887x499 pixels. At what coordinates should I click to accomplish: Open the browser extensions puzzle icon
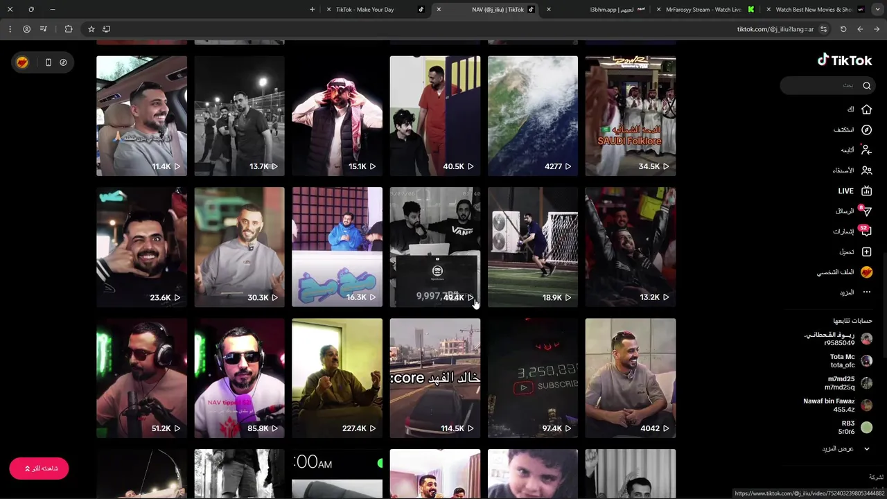pyautogui.click(x=68, y=29)
